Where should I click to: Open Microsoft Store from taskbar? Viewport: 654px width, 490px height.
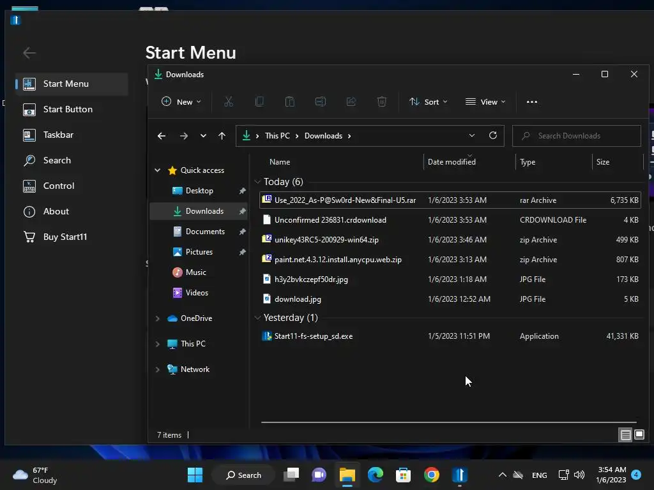404,475
